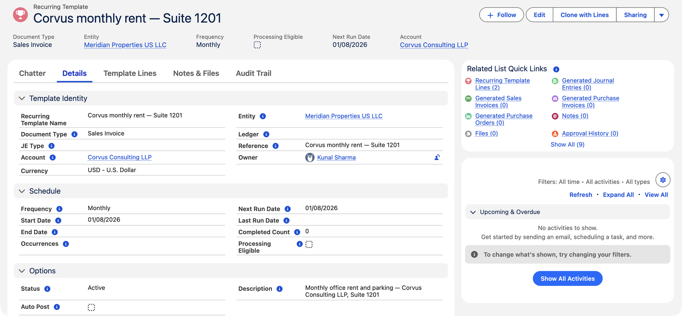Screen dimensions: 682x316
Task: Click Show All (9) related lists link
Action: [567, 144]
